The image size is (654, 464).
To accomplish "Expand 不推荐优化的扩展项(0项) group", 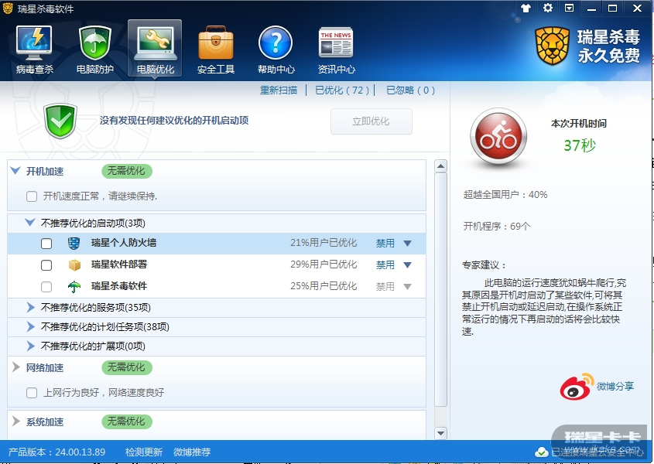I will tap(30, 346).
